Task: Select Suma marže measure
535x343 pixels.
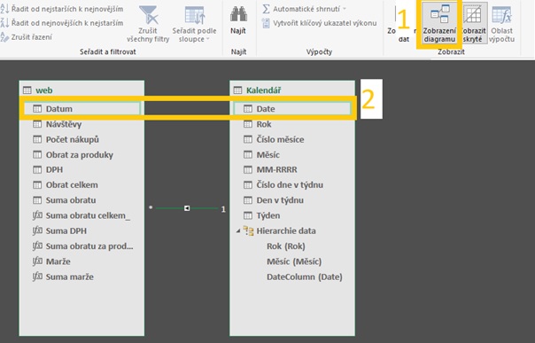Action: click(x=81, y=277)
